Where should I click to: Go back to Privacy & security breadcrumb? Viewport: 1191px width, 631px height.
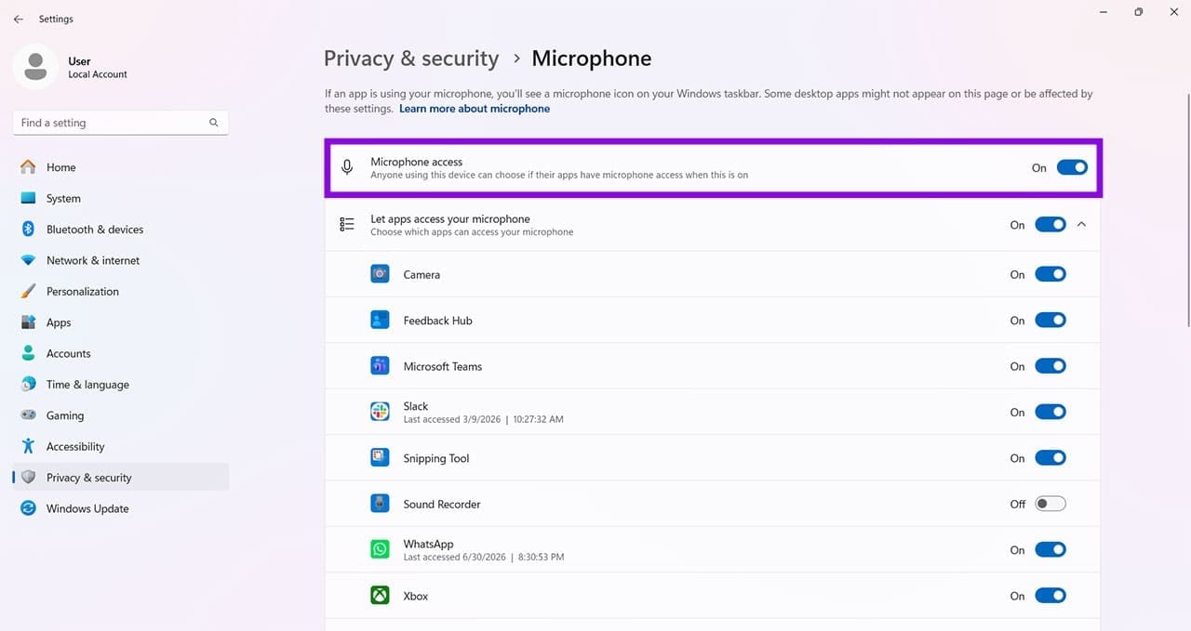(411, 59)
